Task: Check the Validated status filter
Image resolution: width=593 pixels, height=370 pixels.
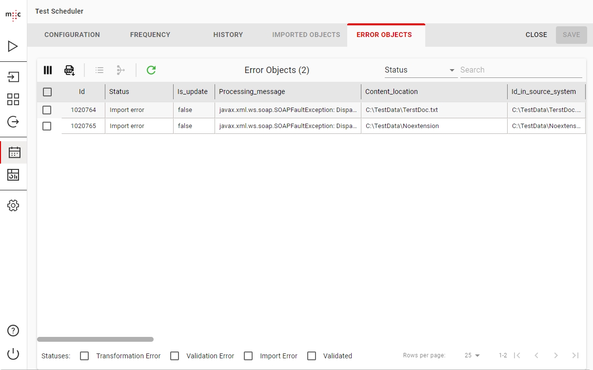Action: [312, 356]
